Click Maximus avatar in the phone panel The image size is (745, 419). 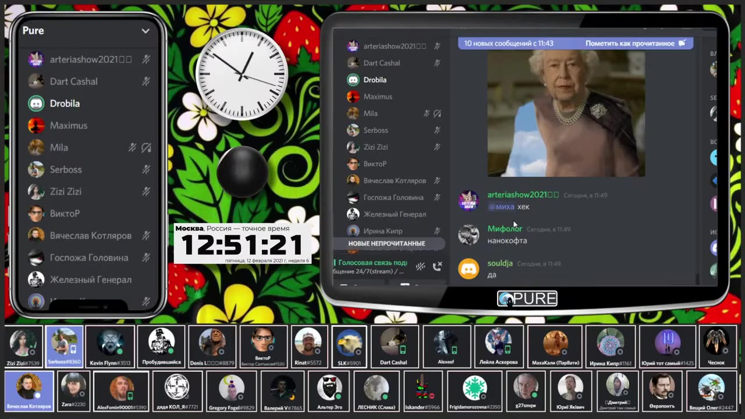point(36,126)
